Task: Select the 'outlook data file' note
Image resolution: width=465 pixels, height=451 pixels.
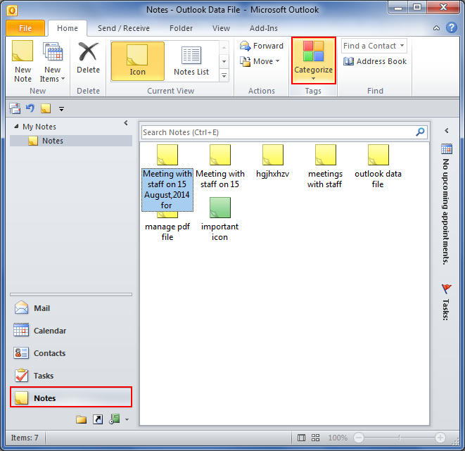Action: [x=378, y=166]
